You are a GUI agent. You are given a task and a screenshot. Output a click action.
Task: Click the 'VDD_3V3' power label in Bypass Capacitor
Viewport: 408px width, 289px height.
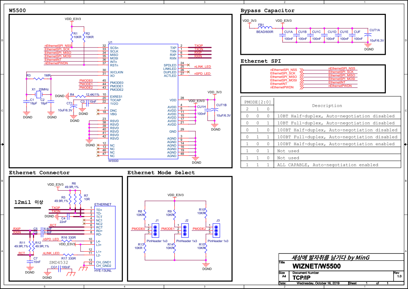(x=249, y=21)
